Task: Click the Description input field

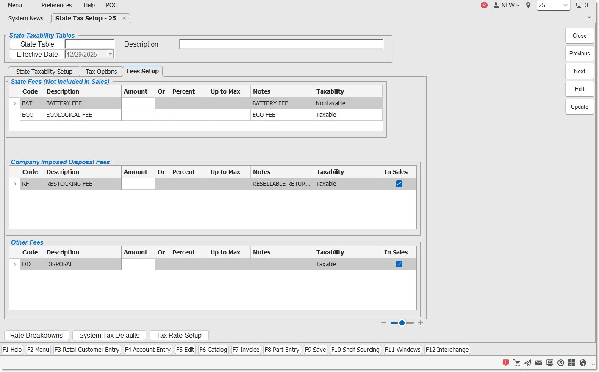Action: [x=281, y=44]
